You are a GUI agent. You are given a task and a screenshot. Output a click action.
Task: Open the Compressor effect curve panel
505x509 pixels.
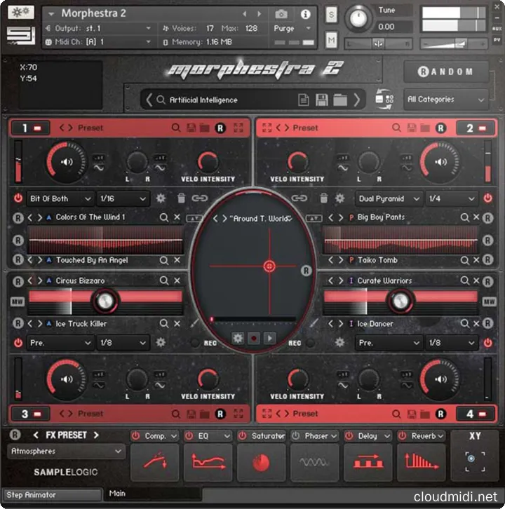pyautogui.click(x=154, y=463)
